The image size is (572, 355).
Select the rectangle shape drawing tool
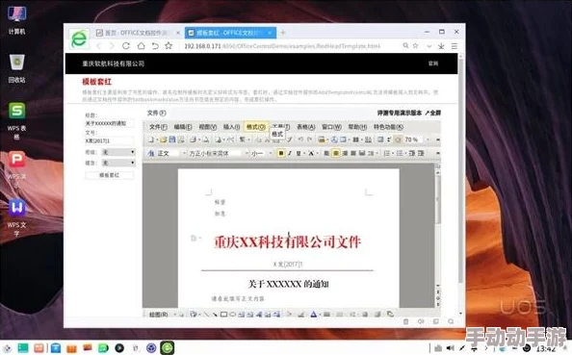point(223,315)
